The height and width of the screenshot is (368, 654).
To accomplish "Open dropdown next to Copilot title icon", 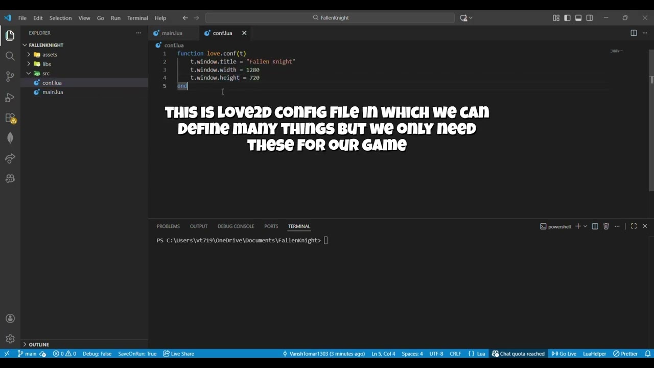I will pyautogui.click(x=471, y=18).
